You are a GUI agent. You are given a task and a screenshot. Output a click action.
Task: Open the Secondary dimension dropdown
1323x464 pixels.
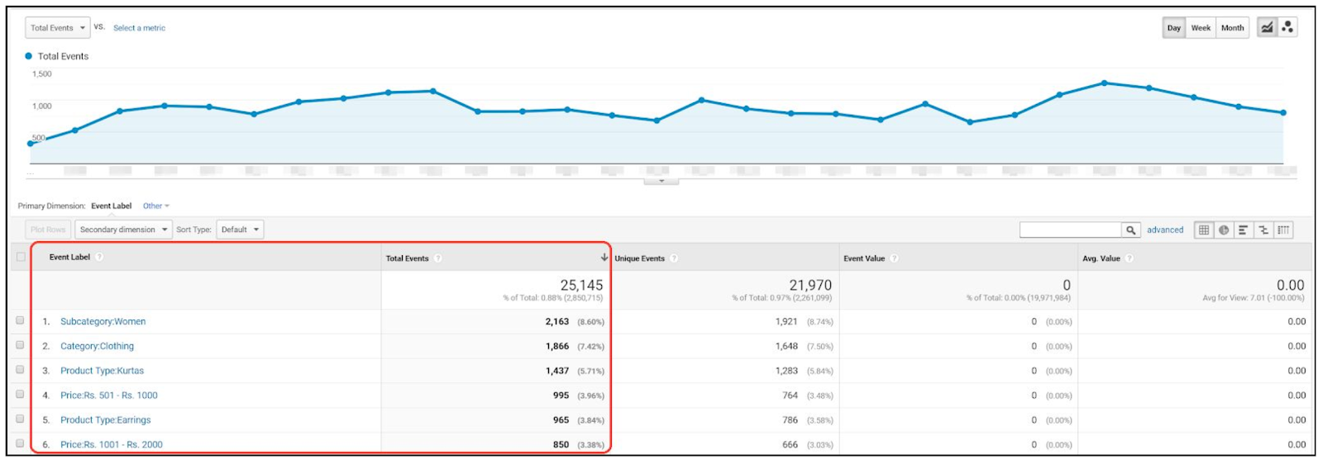pyautogui.click(x=123, y=230)
